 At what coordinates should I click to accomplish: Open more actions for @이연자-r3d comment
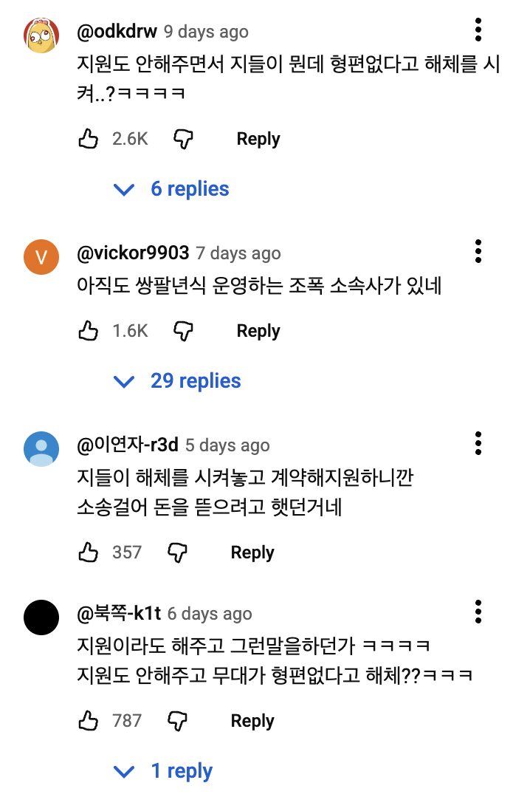[x=478, y=443]
